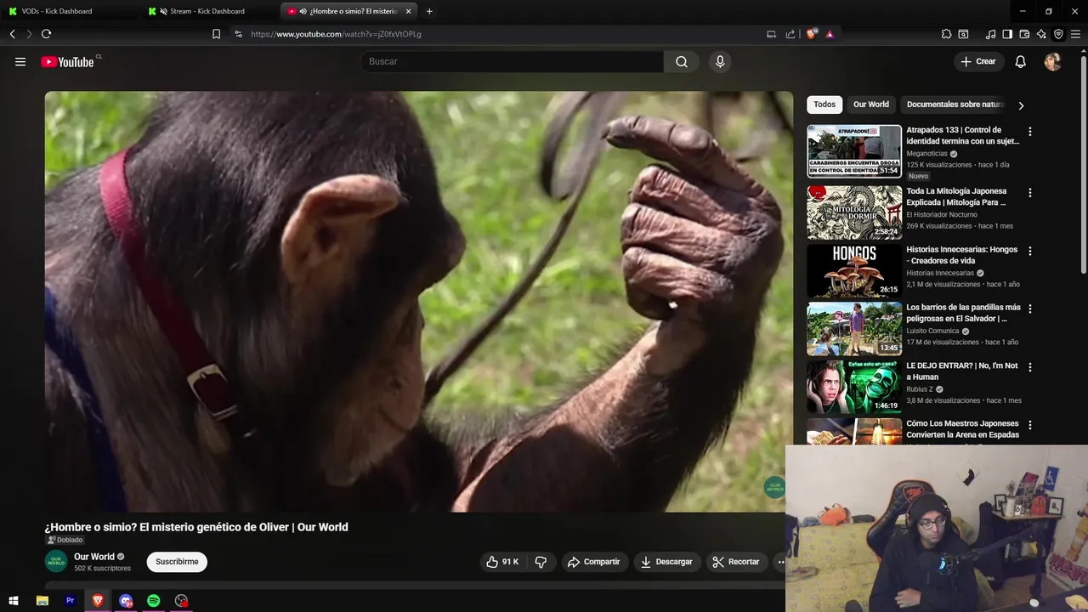Click the share page icon in address bar
The image size is (1088, 612).
tap(790, 34)
